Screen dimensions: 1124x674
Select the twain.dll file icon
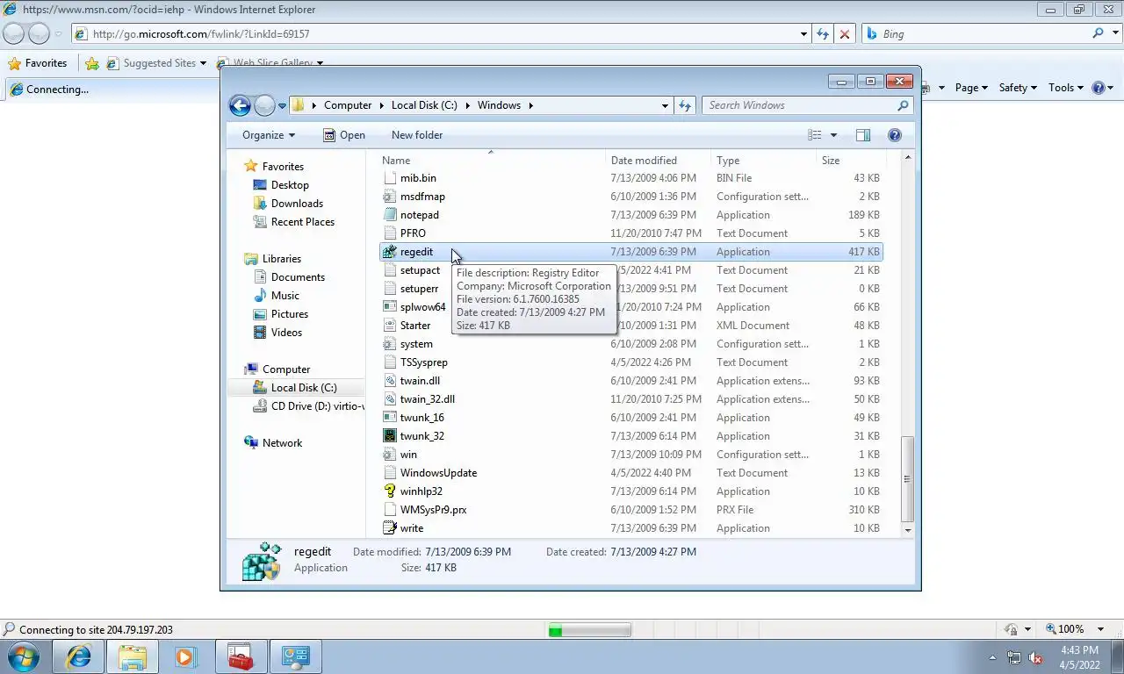[x=391, y=381]
